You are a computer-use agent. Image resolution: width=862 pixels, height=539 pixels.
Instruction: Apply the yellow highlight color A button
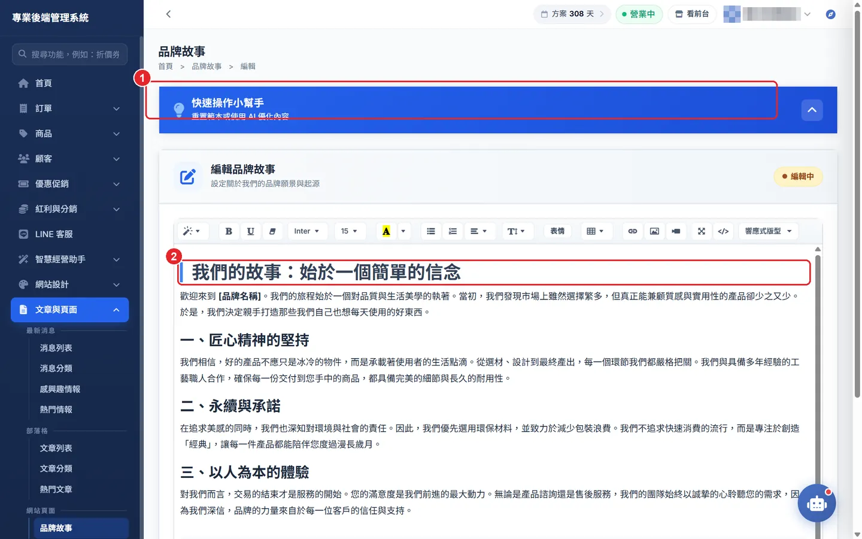pyautogui.click(x=386, y=231)
